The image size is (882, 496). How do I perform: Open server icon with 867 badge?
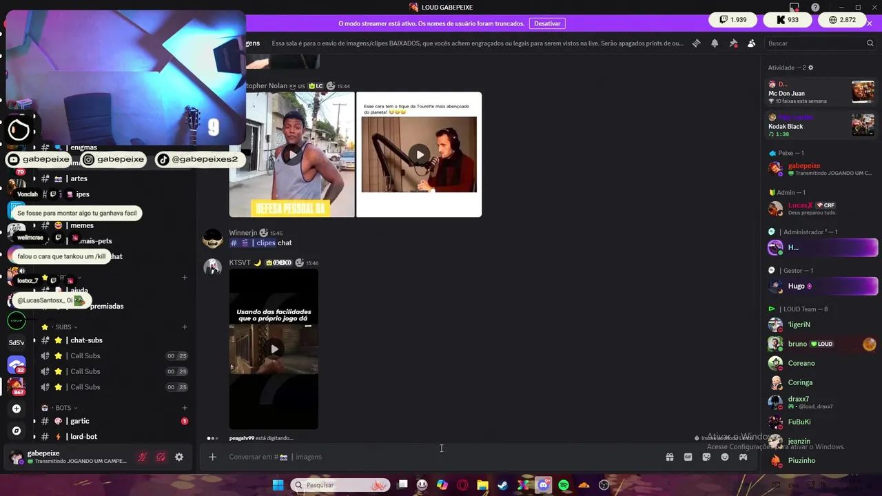coord(17,386)
